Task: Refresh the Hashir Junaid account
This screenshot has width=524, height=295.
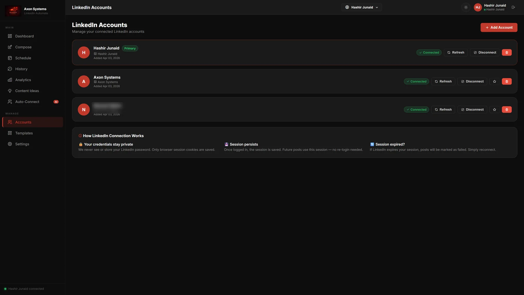Action: 456,52
